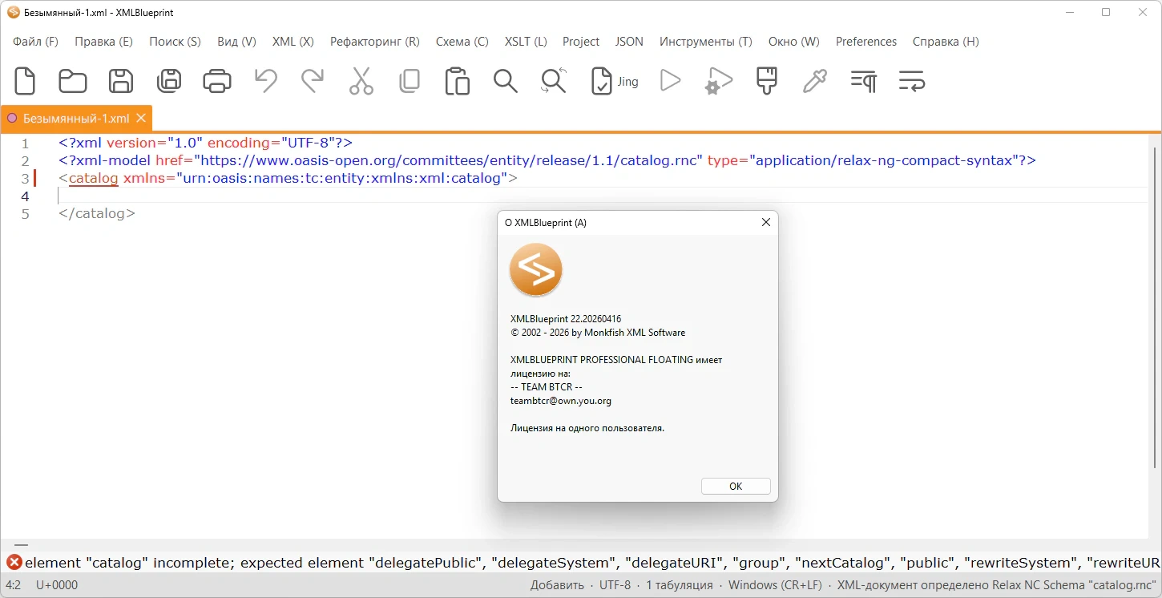Click the U+0000 character code indicator
This screenshot has width=1162, height=598.
(57, 585)
